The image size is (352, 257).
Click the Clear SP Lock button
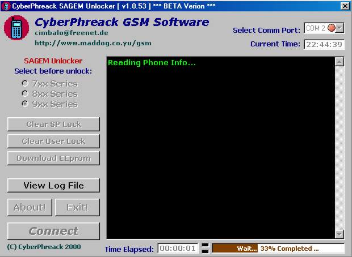tap(53, 124)
